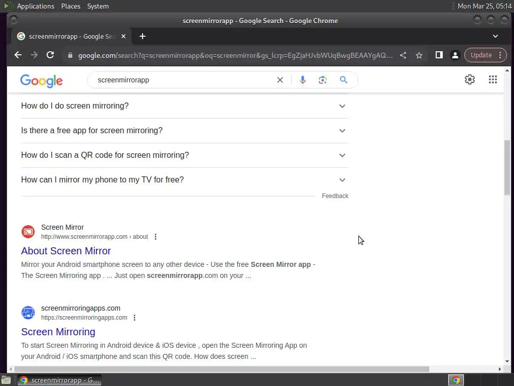The height and width of the screenshot is (386, 514).
Task: Click the padlock site info icon
Action: [x=70, y=55]
